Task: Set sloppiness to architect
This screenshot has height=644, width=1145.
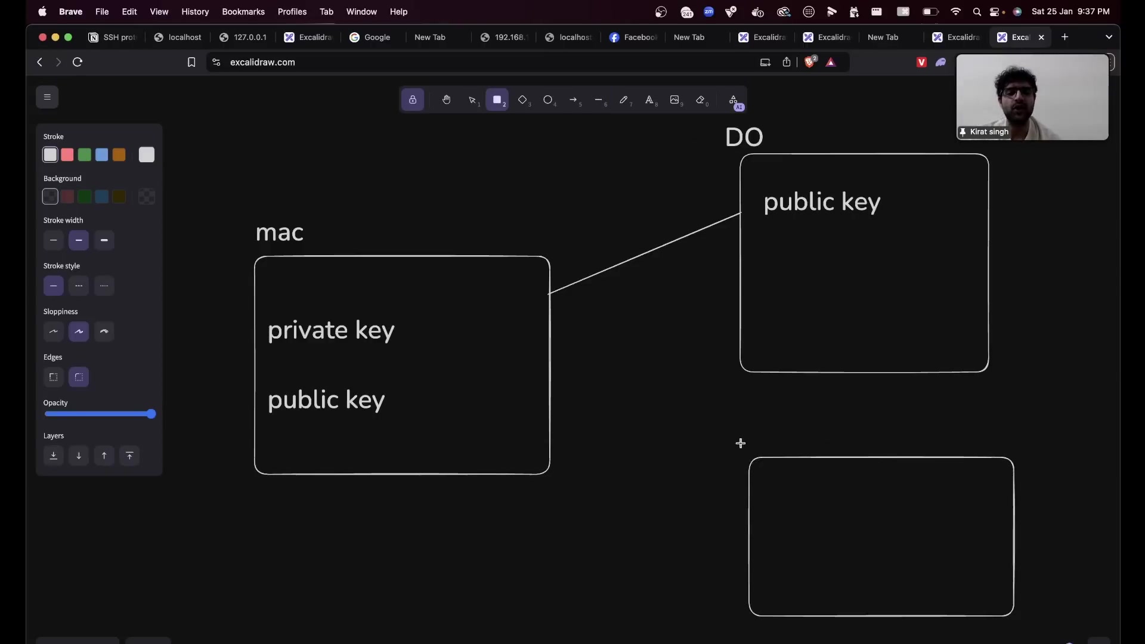Action: pyautogui.click(x=53, y=332)
